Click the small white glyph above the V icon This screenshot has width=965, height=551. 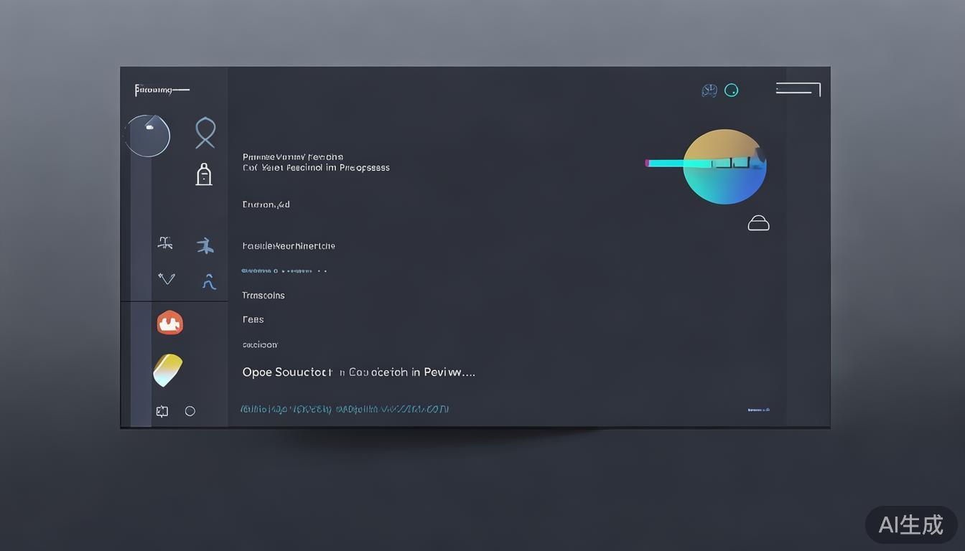point(165,243)
